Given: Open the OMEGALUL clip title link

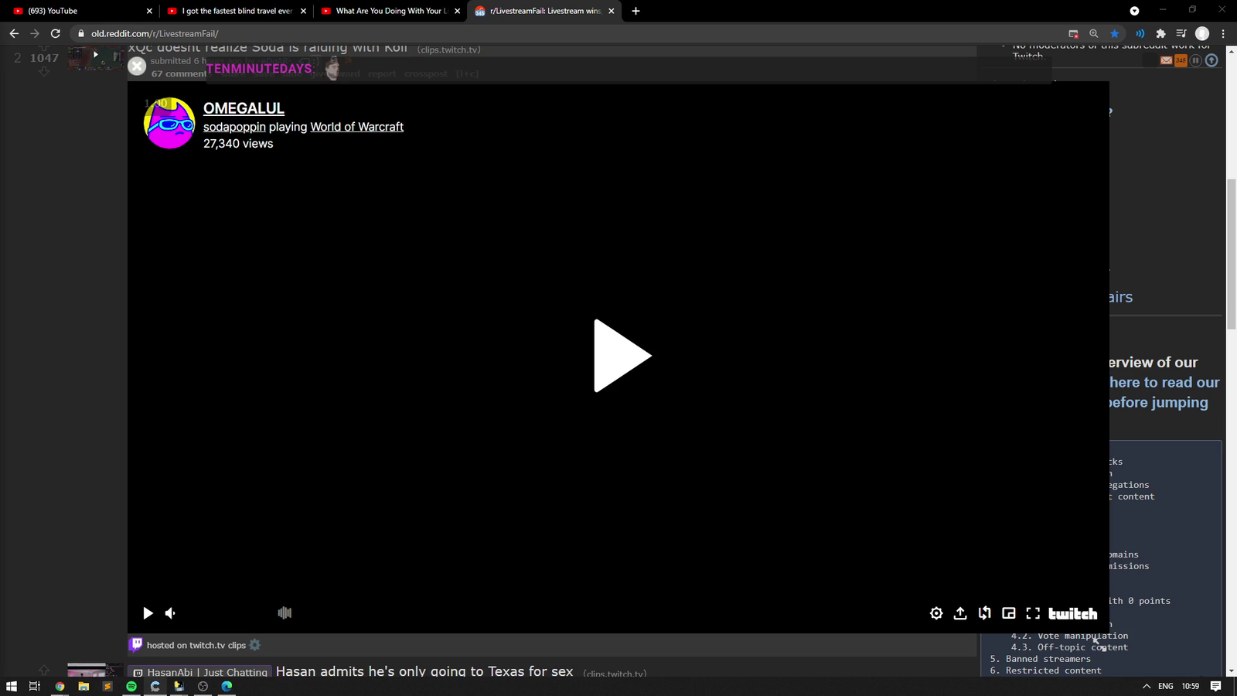Looking at the screenshot, I should click(244, 108).
